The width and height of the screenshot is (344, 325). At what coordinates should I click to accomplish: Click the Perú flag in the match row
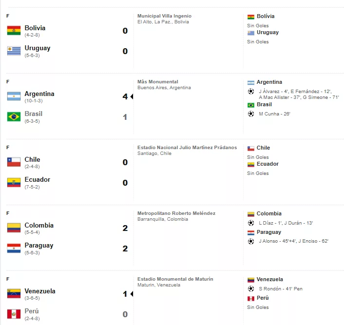[x=14, y=314]
